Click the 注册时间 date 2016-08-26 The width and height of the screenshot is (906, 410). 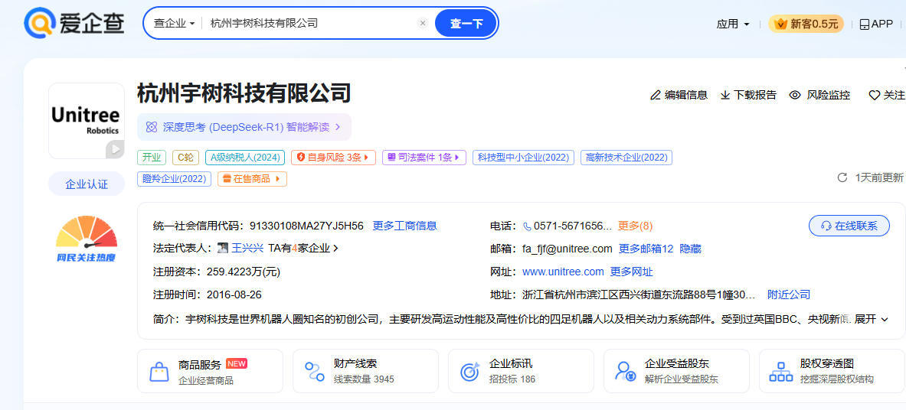(234, 294)
